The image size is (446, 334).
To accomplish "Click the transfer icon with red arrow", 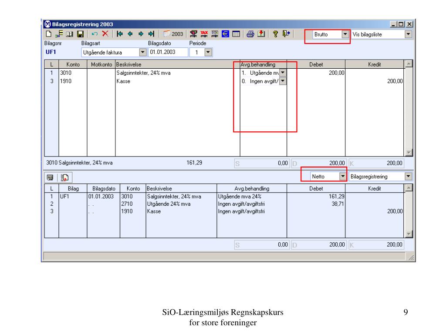I will pyautogui.click(x=261, y=34).
